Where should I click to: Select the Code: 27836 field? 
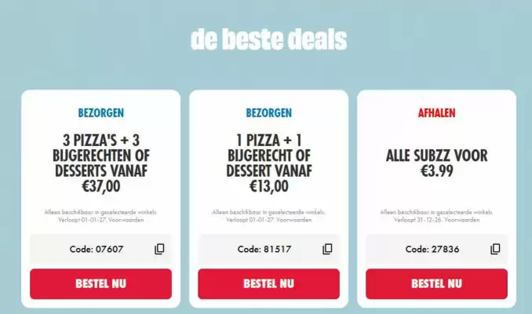coord(424,250)
